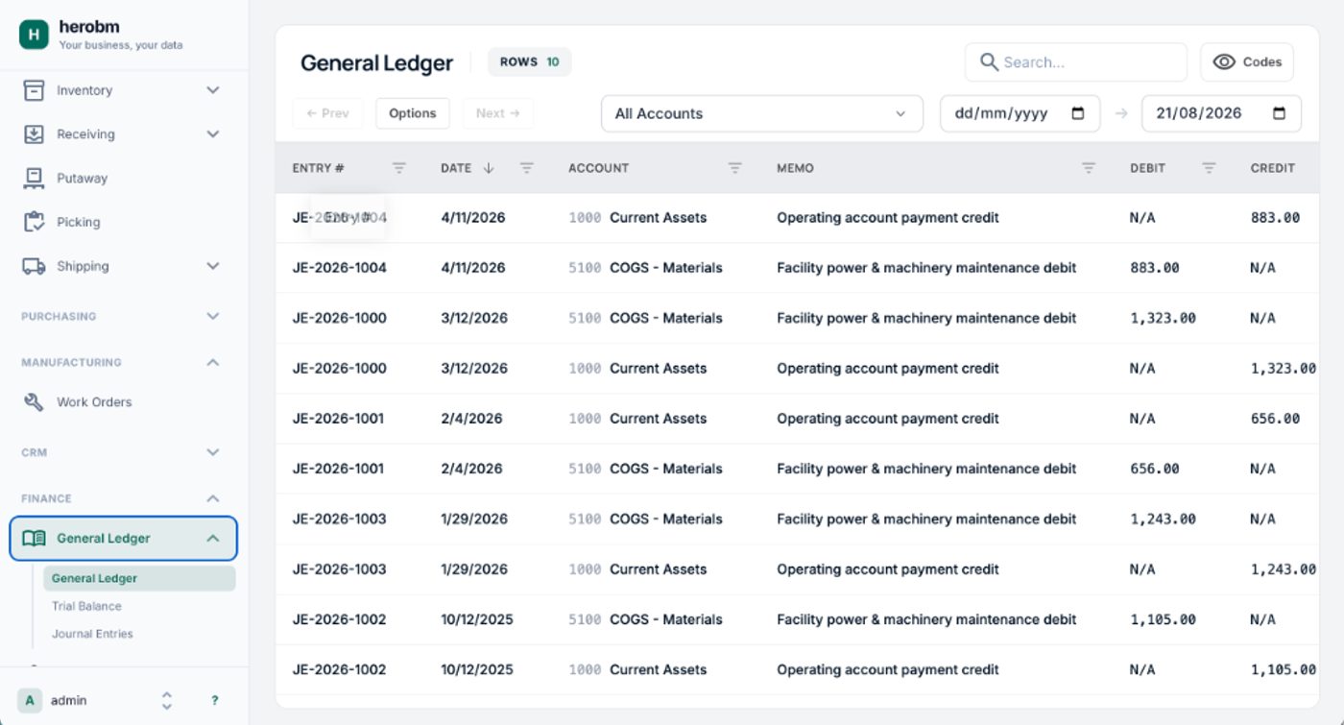Click the General Ledger page title
The image size is (1344, 725).
(x=376, y=63)
